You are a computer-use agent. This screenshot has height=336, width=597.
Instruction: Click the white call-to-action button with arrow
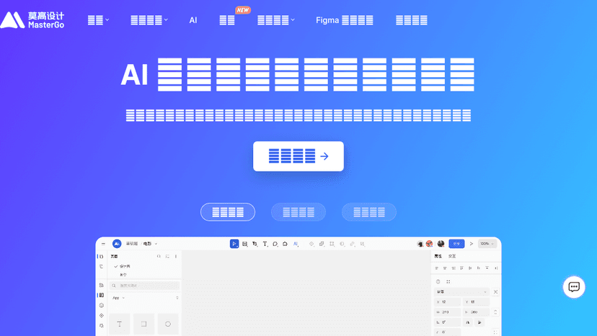point(298,156)
